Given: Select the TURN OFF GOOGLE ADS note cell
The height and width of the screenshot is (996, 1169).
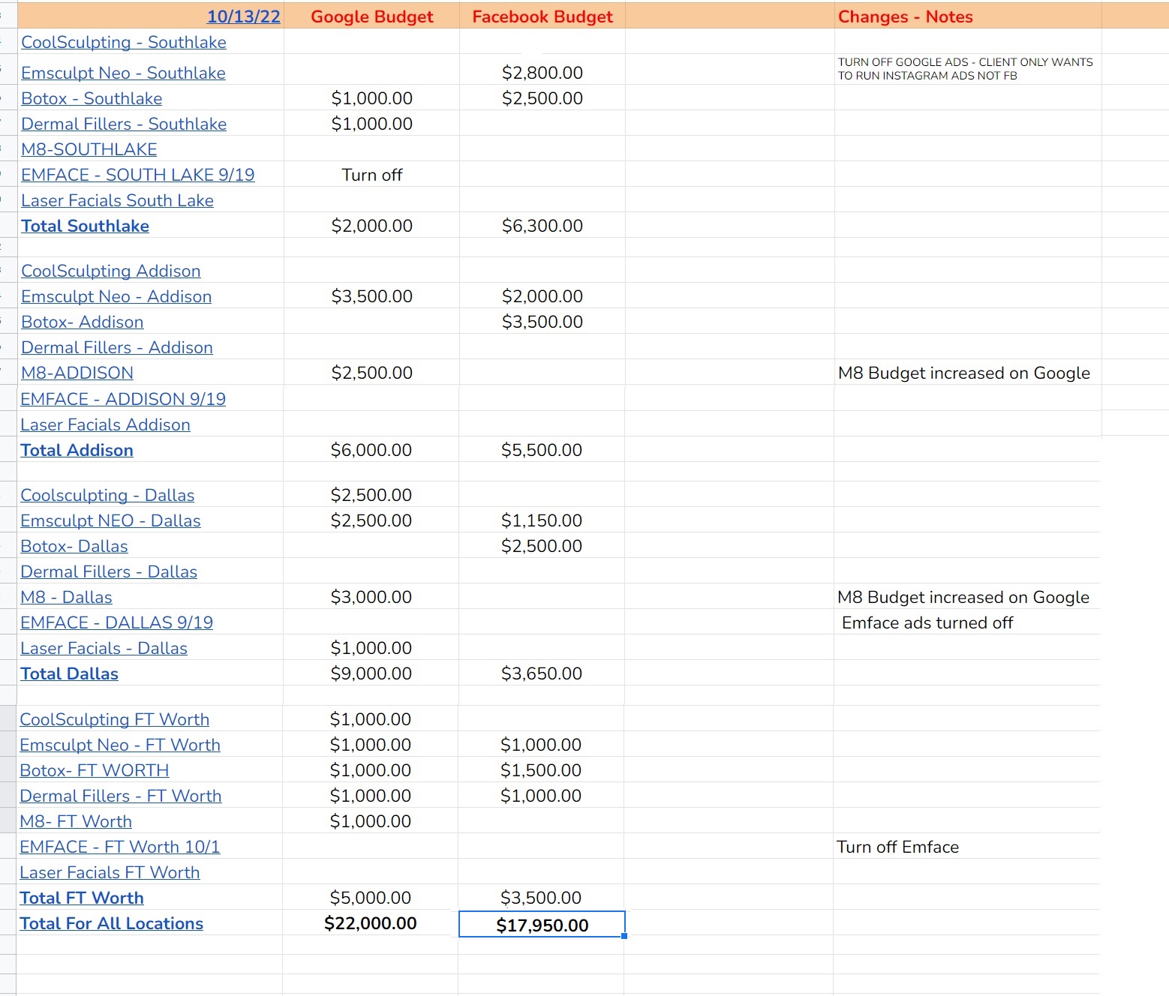Looking at the screenshot, I should pos(968,69).
